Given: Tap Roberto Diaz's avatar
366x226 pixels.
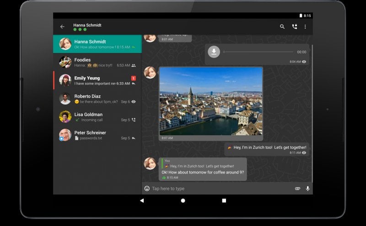Looking at the screenshot, I should click(x=65, y=99).
